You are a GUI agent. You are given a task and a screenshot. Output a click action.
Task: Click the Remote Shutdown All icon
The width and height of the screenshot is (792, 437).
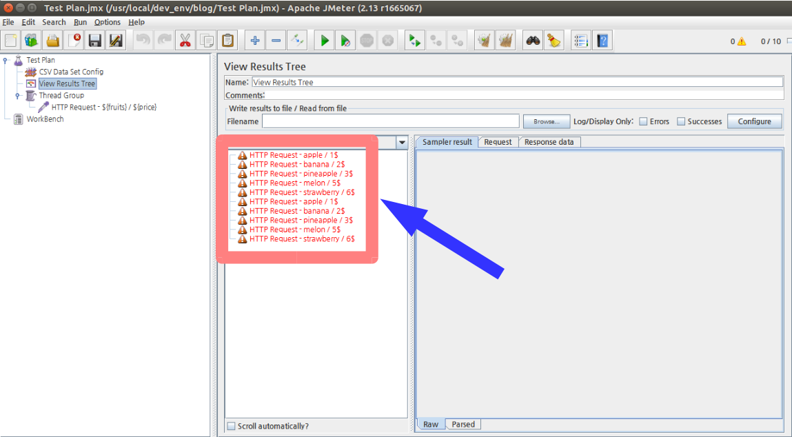457,41
